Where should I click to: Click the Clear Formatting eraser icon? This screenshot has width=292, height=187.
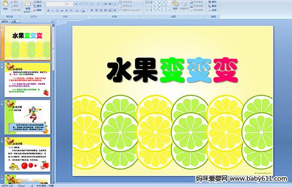pos(86,4)
